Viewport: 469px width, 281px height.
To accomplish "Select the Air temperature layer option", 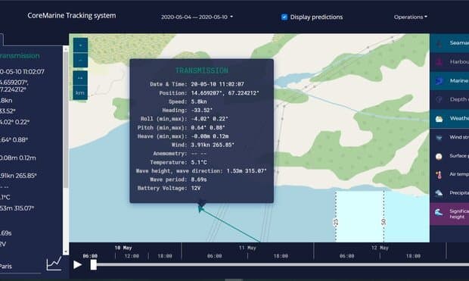I will click(x=449, y=175).
